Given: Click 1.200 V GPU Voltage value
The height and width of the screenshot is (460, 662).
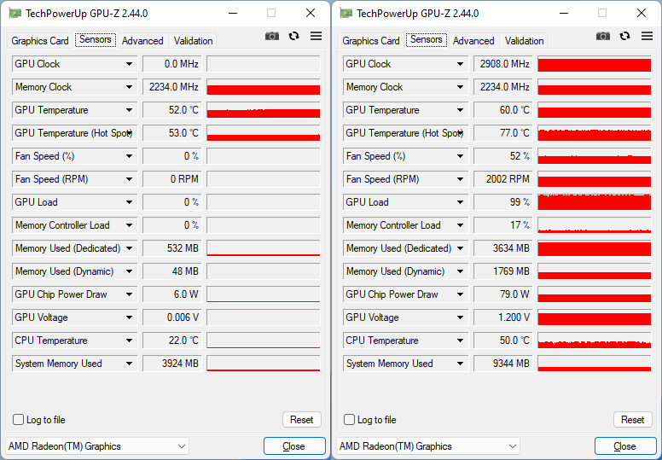Looking at the screenshot, I should (x=503, y=317).
